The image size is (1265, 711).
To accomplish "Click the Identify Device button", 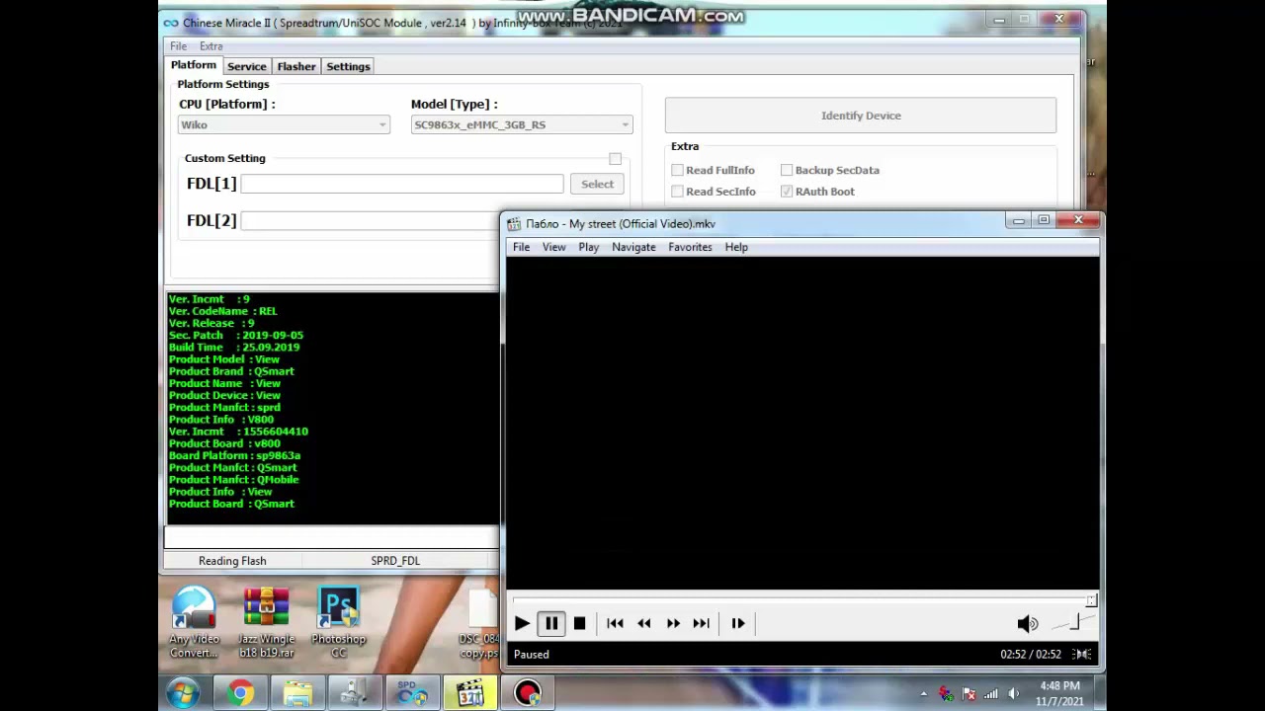I will click(861, 116).
